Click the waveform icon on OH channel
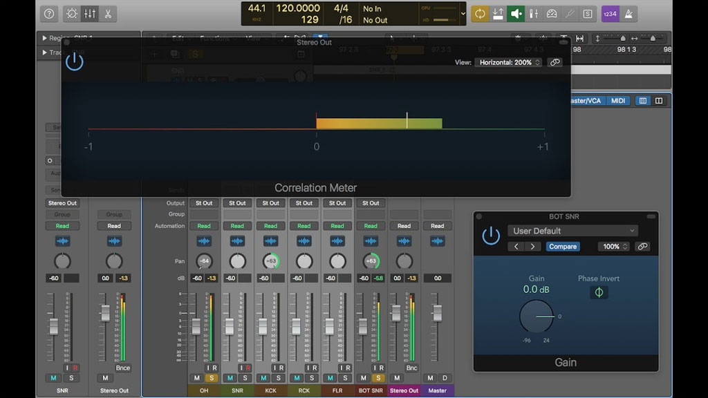The image size is (708, 398). 204,241
